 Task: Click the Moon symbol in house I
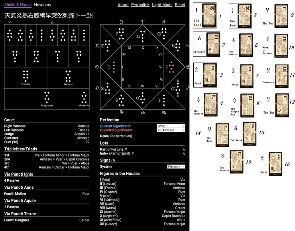click(109, 67)
